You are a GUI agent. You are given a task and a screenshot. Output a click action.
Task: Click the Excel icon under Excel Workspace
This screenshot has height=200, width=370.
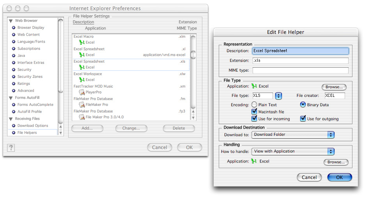[81, 80]
